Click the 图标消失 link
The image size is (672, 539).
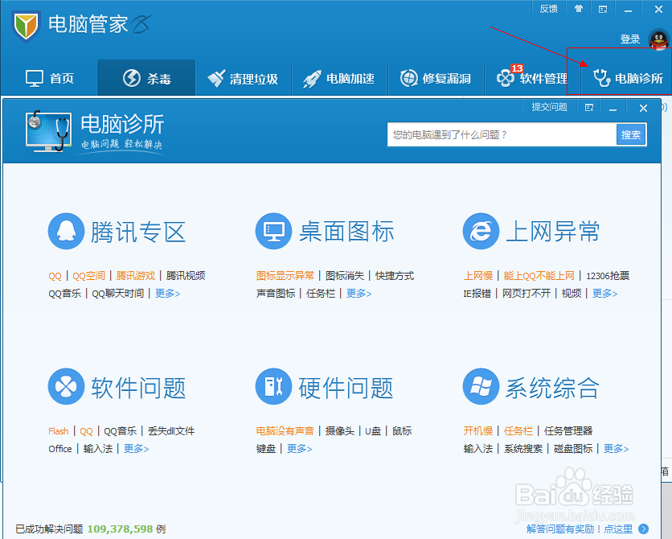[345, 276]
